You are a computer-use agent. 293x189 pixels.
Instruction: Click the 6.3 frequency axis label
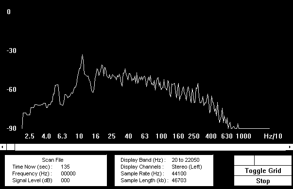62,136
